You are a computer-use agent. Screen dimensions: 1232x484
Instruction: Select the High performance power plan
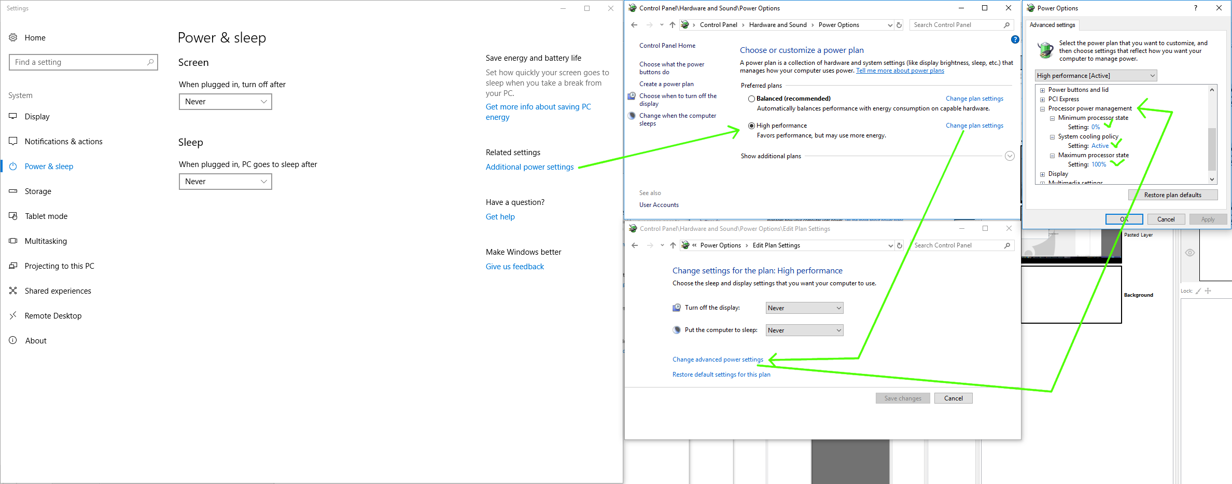[x=751, y=126]
